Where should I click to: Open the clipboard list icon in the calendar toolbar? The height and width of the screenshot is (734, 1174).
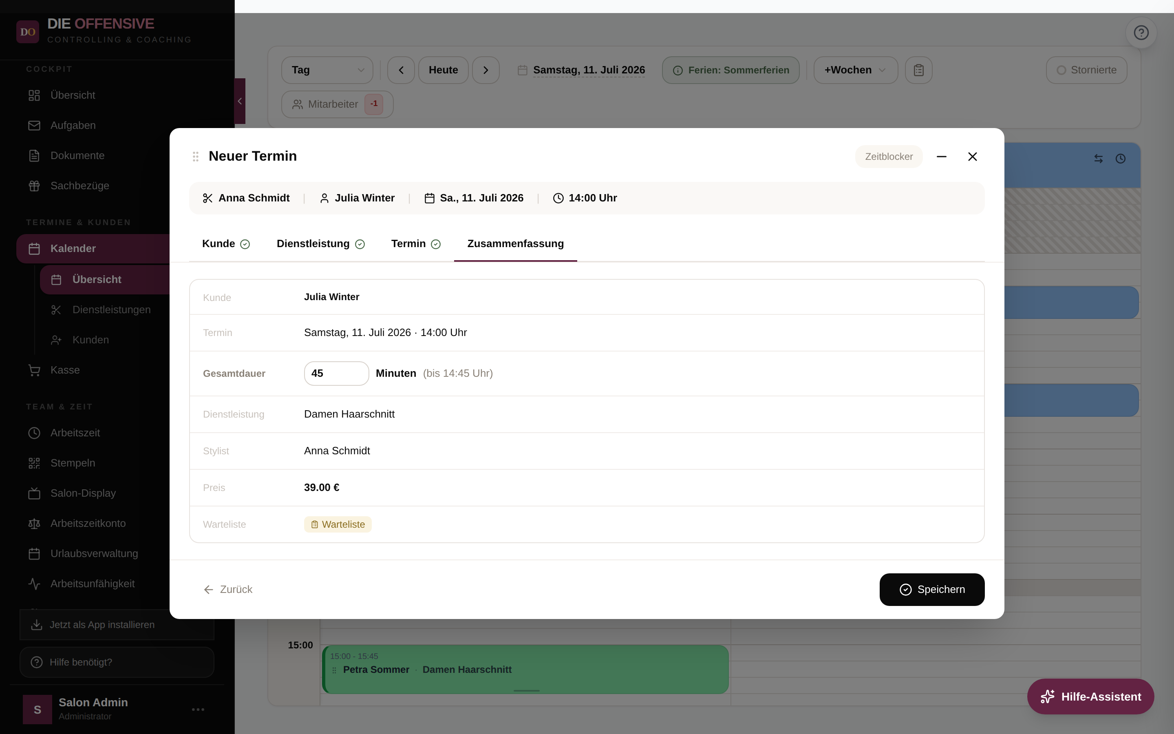pos(918,70)
